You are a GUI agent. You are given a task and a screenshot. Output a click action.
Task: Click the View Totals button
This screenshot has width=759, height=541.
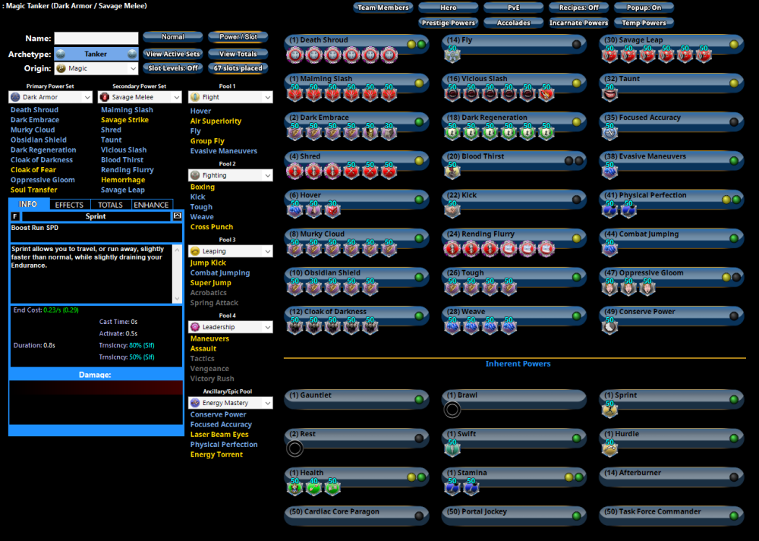[238, 54]
